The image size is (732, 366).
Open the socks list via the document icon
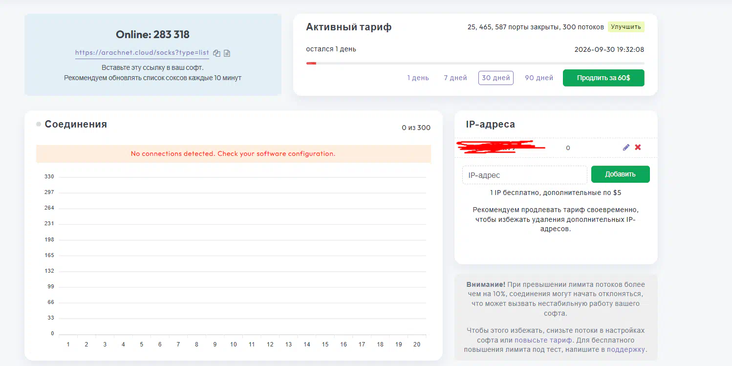[x=227, y=53]
